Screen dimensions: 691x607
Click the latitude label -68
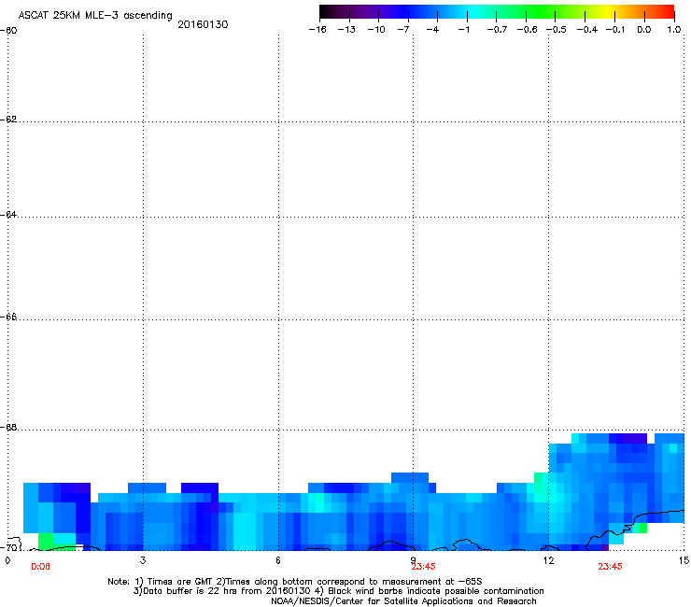(8, 428)
